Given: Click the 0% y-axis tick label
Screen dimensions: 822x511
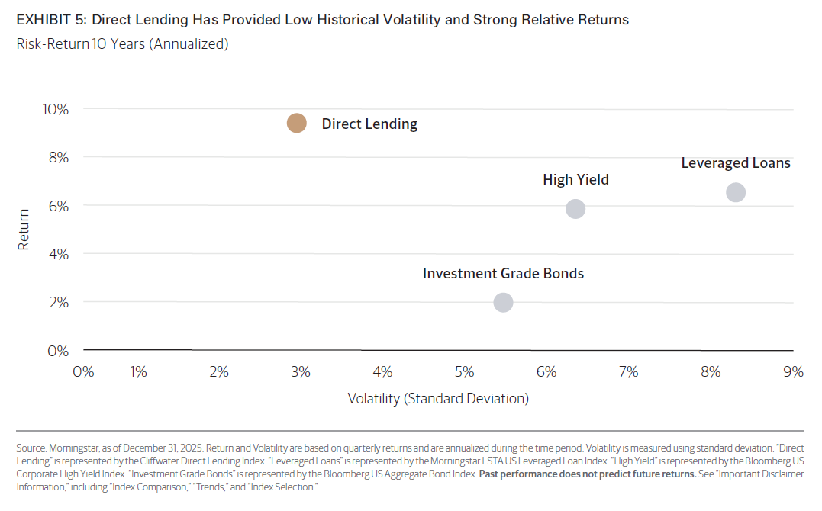Looking at the screenshot, I should point(58,351).
